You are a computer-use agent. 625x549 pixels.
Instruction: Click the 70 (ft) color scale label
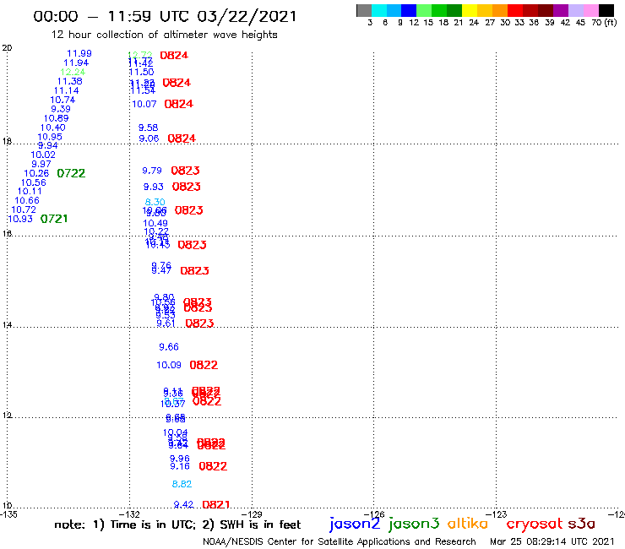point(604,23)
